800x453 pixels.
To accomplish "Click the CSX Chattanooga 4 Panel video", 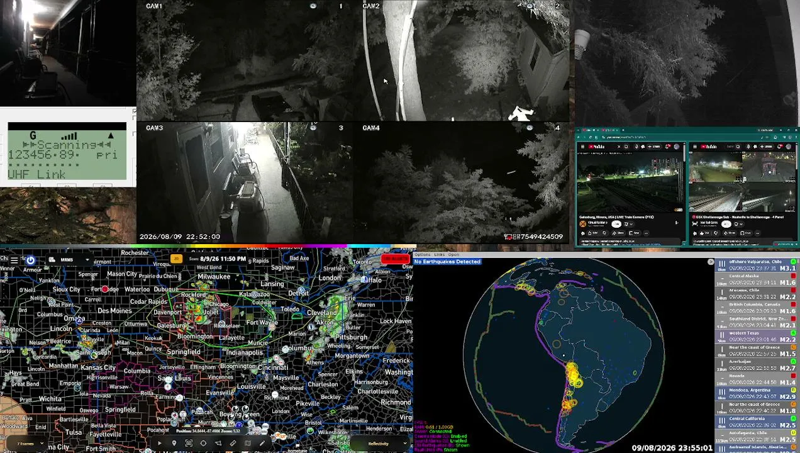I will tap(742, 182).
